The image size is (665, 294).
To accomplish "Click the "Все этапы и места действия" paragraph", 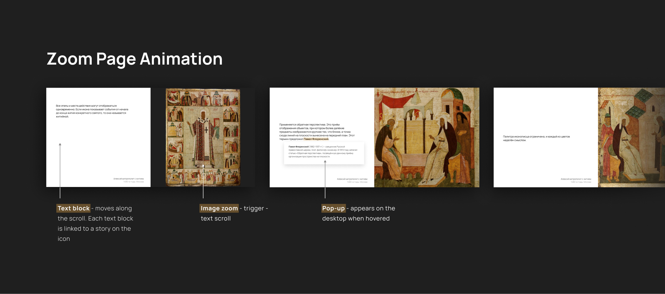I will tap(92, 111).
